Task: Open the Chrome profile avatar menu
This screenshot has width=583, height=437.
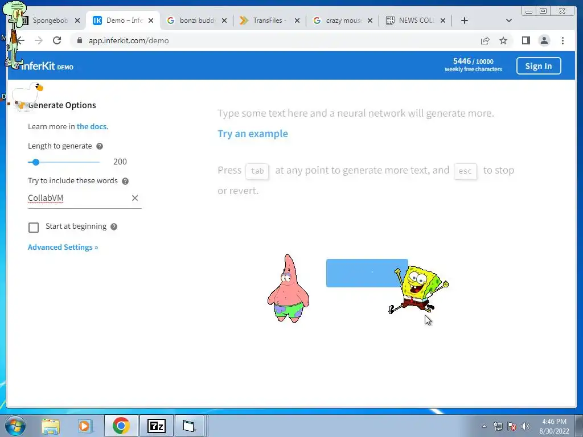Action: pyautogui.click(x=544, y=40)
